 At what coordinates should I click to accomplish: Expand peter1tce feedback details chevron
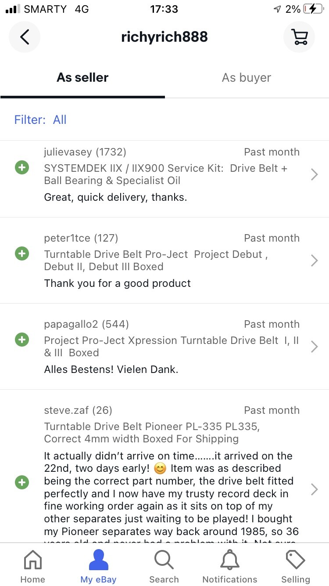(x=314, y=261)
